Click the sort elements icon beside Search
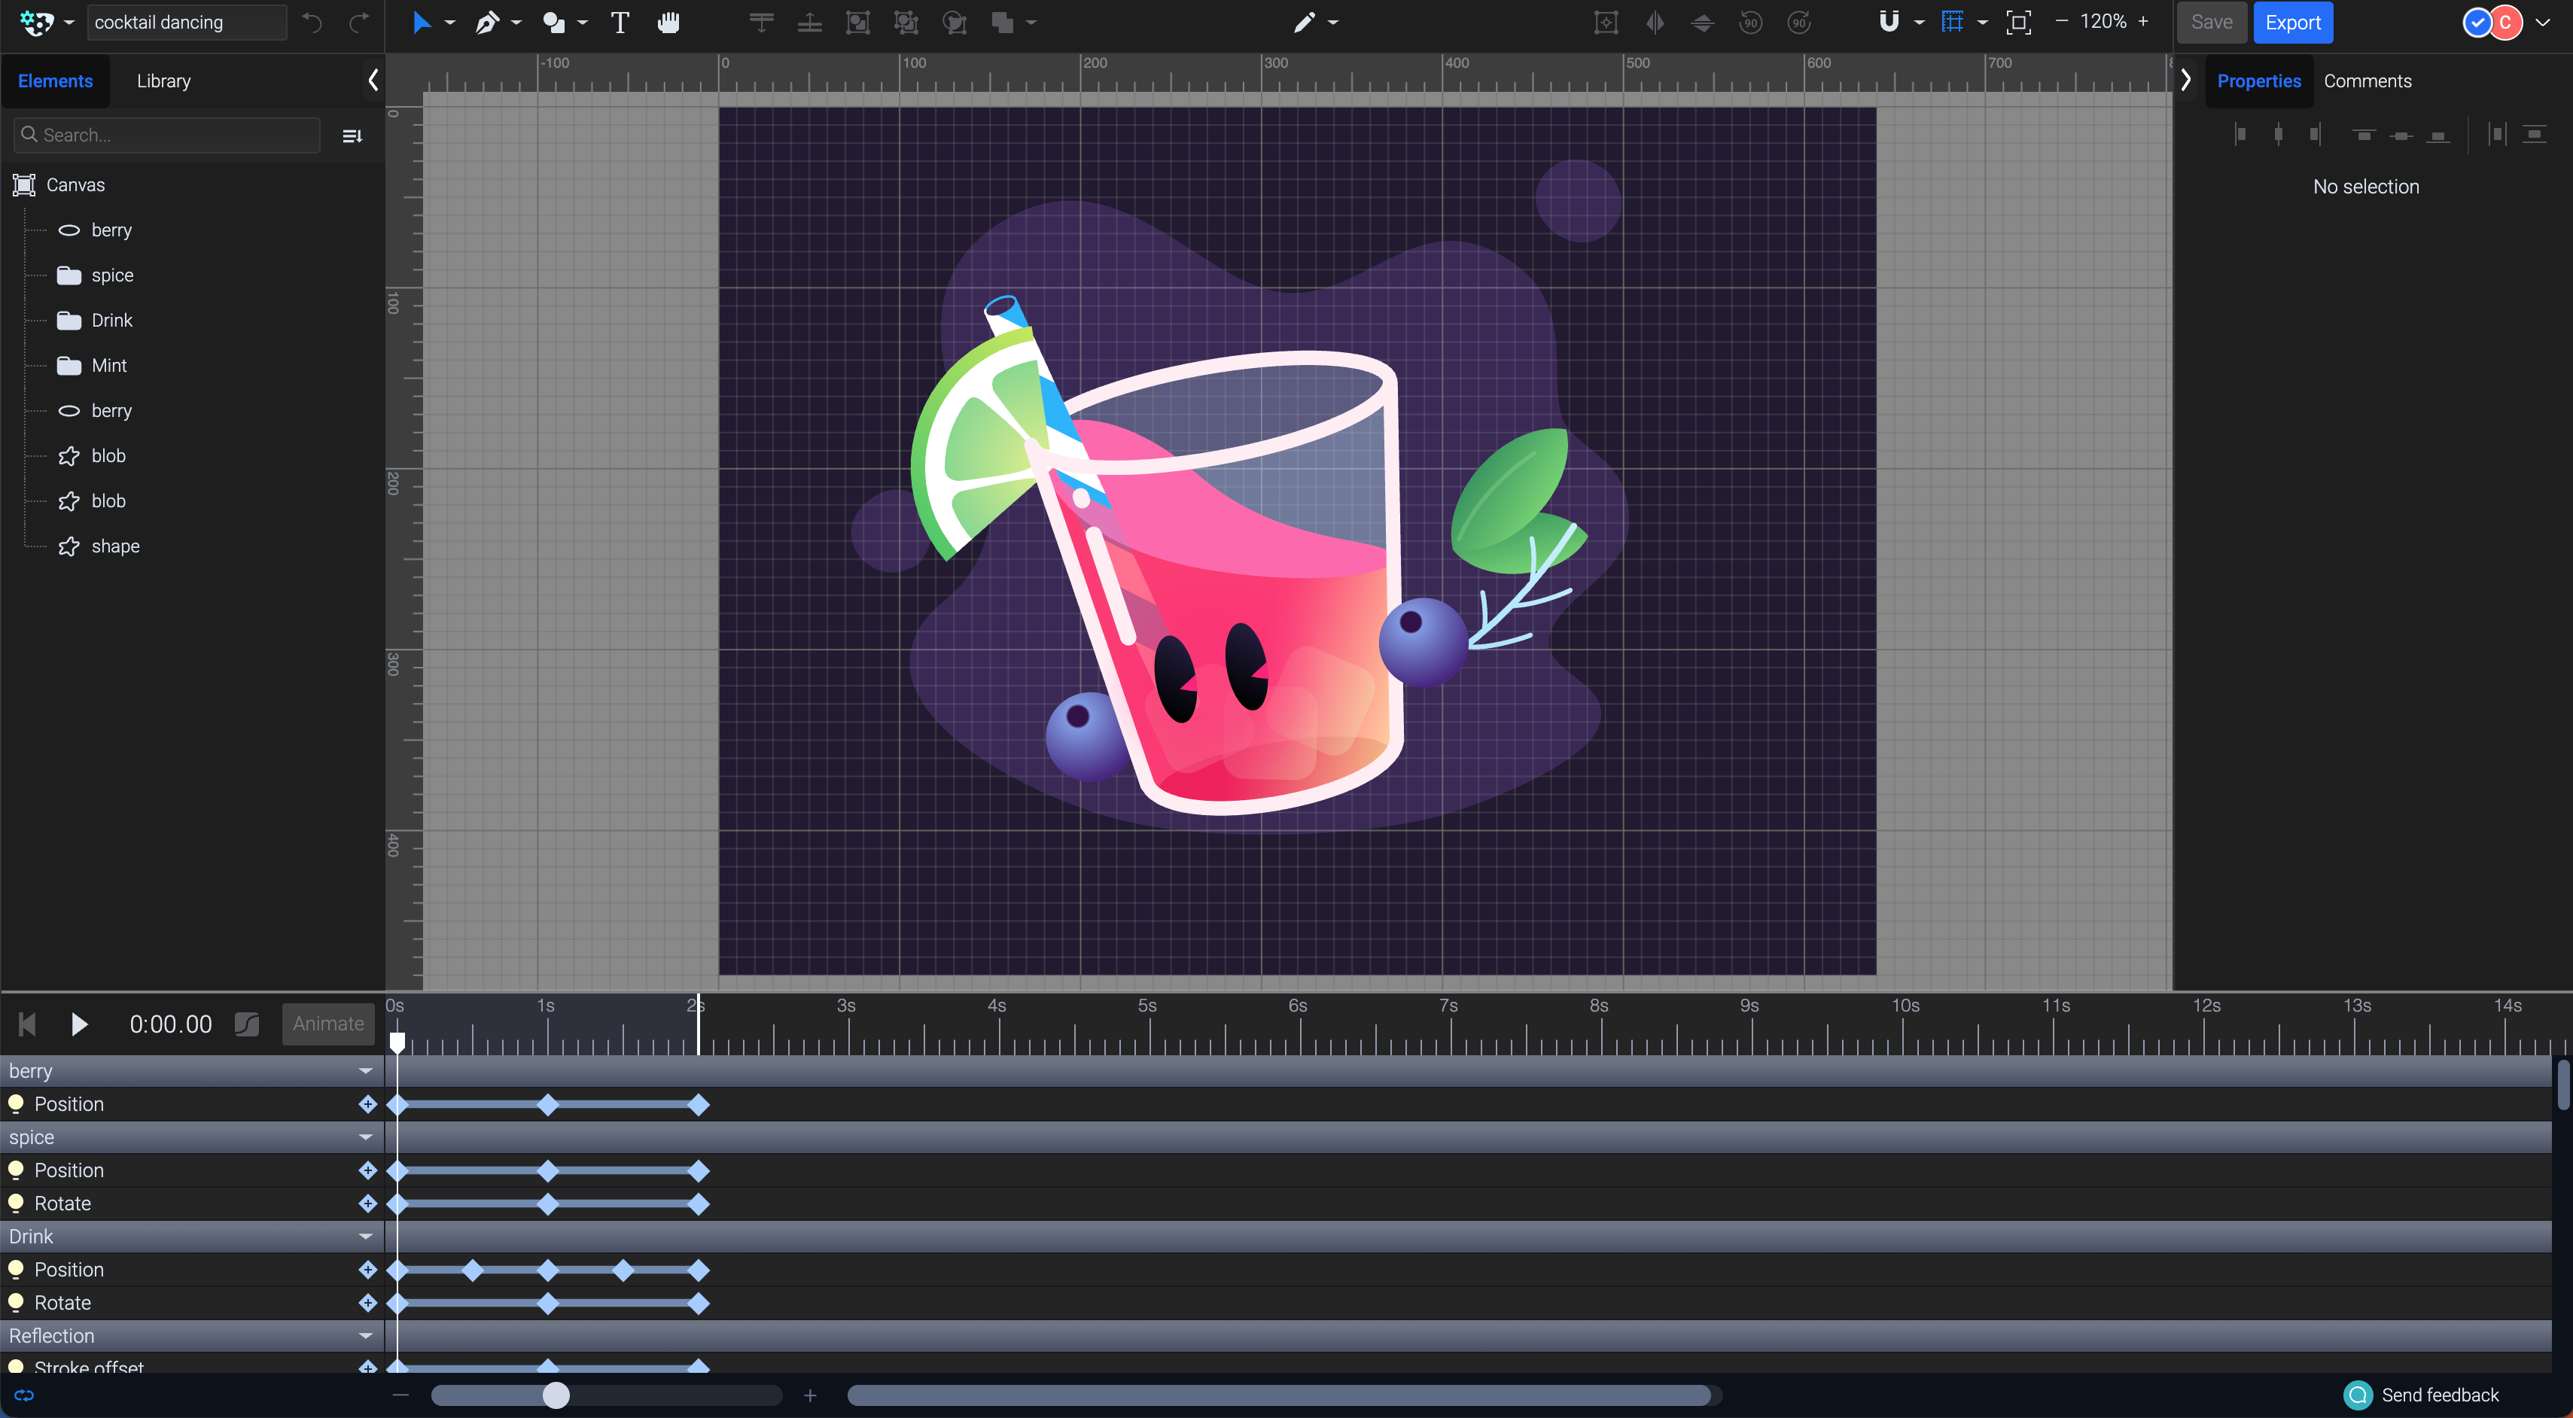The height and width of the screenshot is (1418, 2573). (352, 135)
